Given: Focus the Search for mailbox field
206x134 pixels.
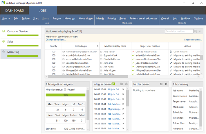Looking at the screenshot, I should click(179, 31).
